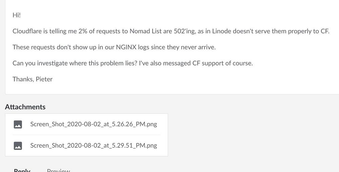Click the 'Thanks, Pieter' signature line

[x=33, y=79]
